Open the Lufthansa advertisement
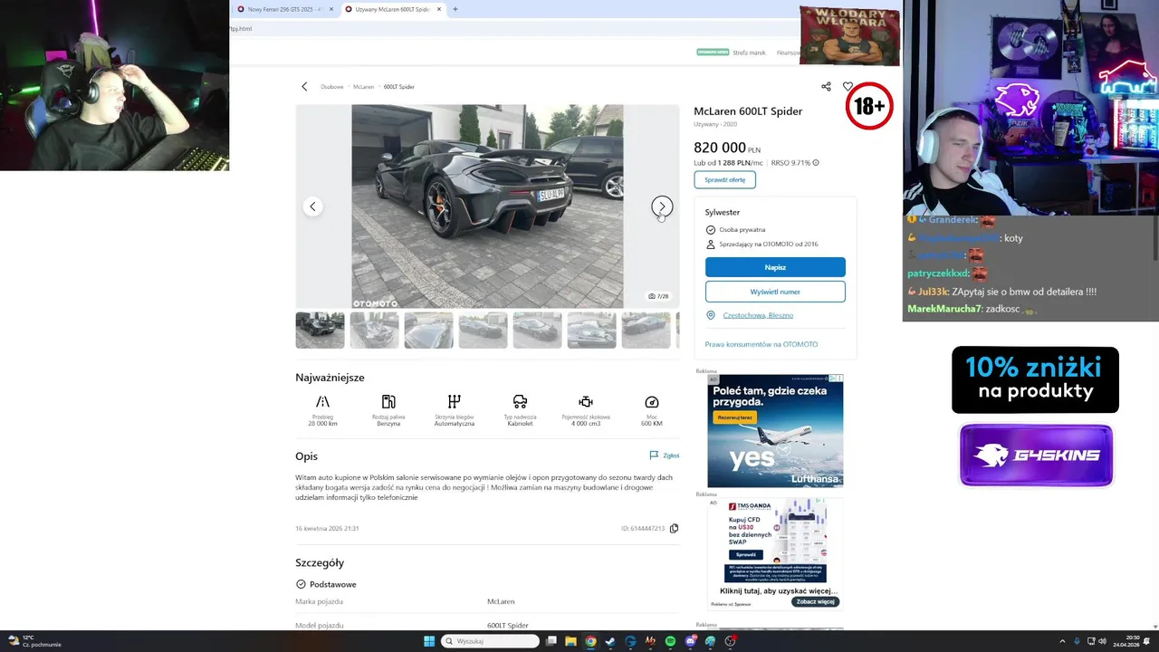Viewport: 1159px width, 652px height. pyautogui.click(x=775, y=431)
